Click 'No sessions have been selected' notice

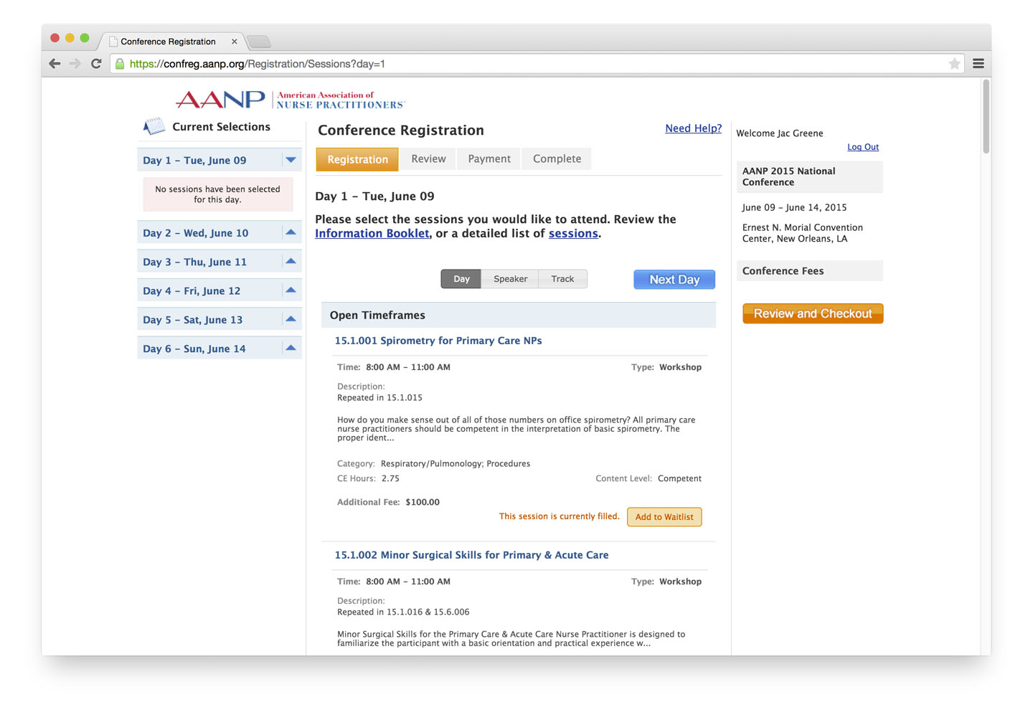coord(218,194)
